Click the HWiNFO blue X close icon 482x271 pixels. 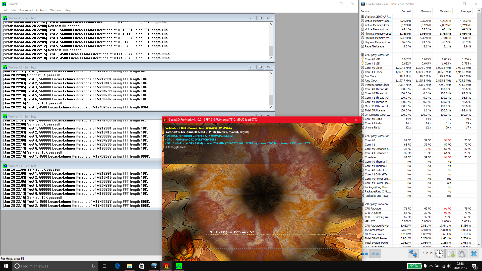click(474, 254)
